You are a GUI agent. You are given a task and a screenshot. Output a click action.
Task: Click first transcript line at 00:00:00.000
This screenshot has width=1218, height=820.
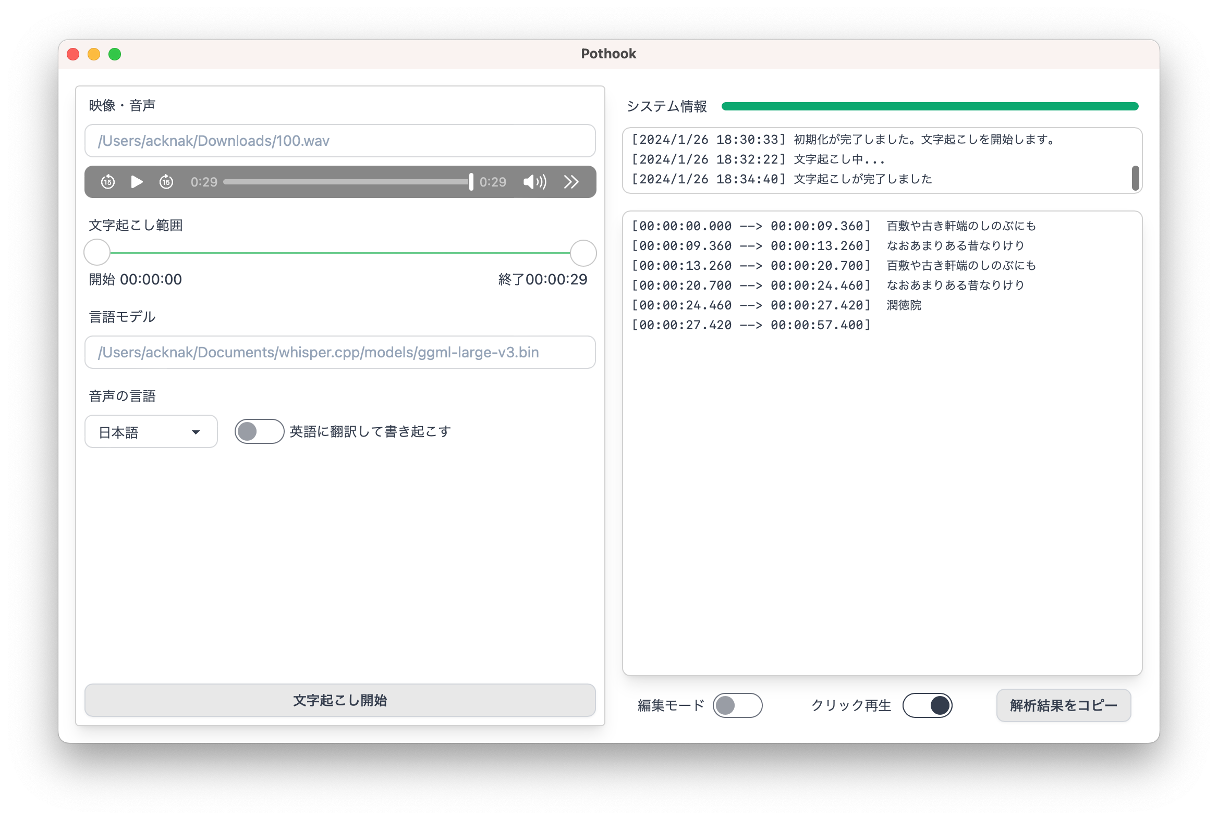pos(832,226)
